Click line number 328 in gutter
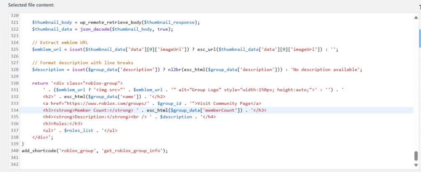Image resolution: width=421 pixels, height=172 pixels. point(14,70)
